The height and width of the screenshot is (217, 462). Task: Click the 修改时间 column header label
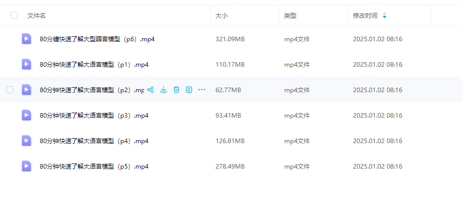coord(365,16)
